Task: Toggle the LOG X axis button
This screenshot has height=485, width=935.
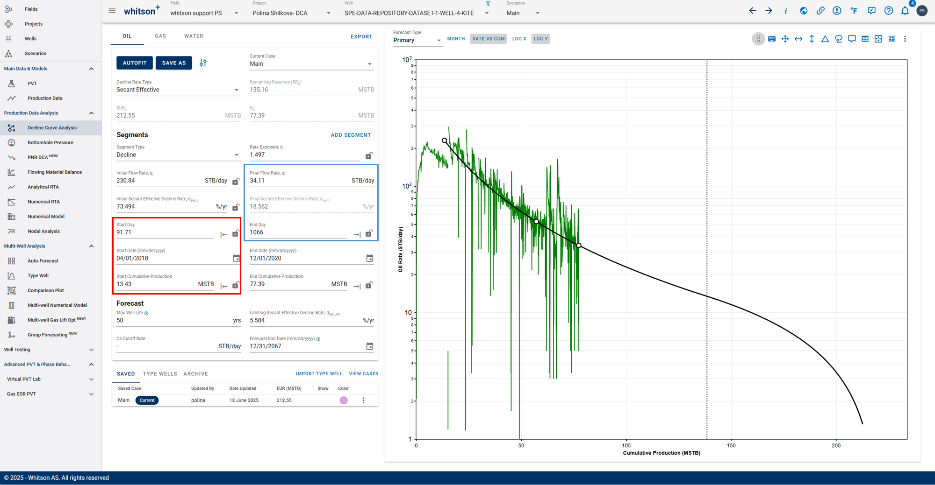Action: [519, 39]
